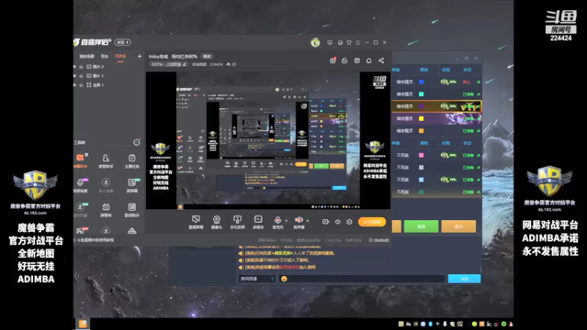587x330 pixels.
Task: Open the user avatar in the title bar
Action: pos(316,43)
